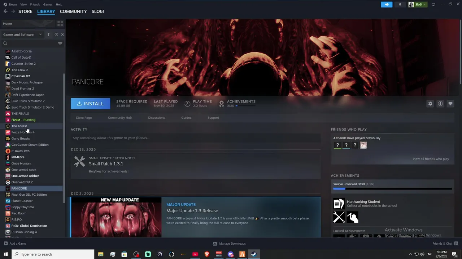This screenshot has height=259, width=462.
Task: Open the Friends menu
Action: coord(35,4)
